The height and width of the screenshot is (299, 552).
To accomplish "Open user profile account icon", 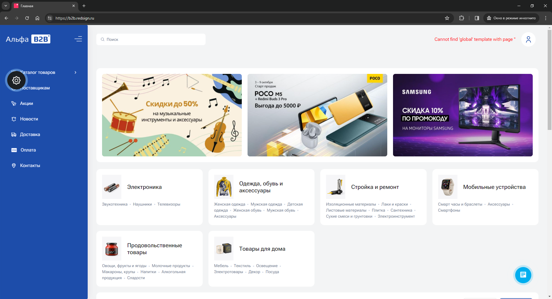I will point(528,39).
